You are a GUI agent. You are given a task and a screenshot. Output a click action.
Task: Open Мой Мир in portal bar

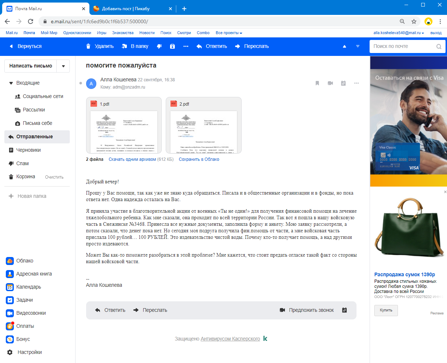[x=49, y=33]
